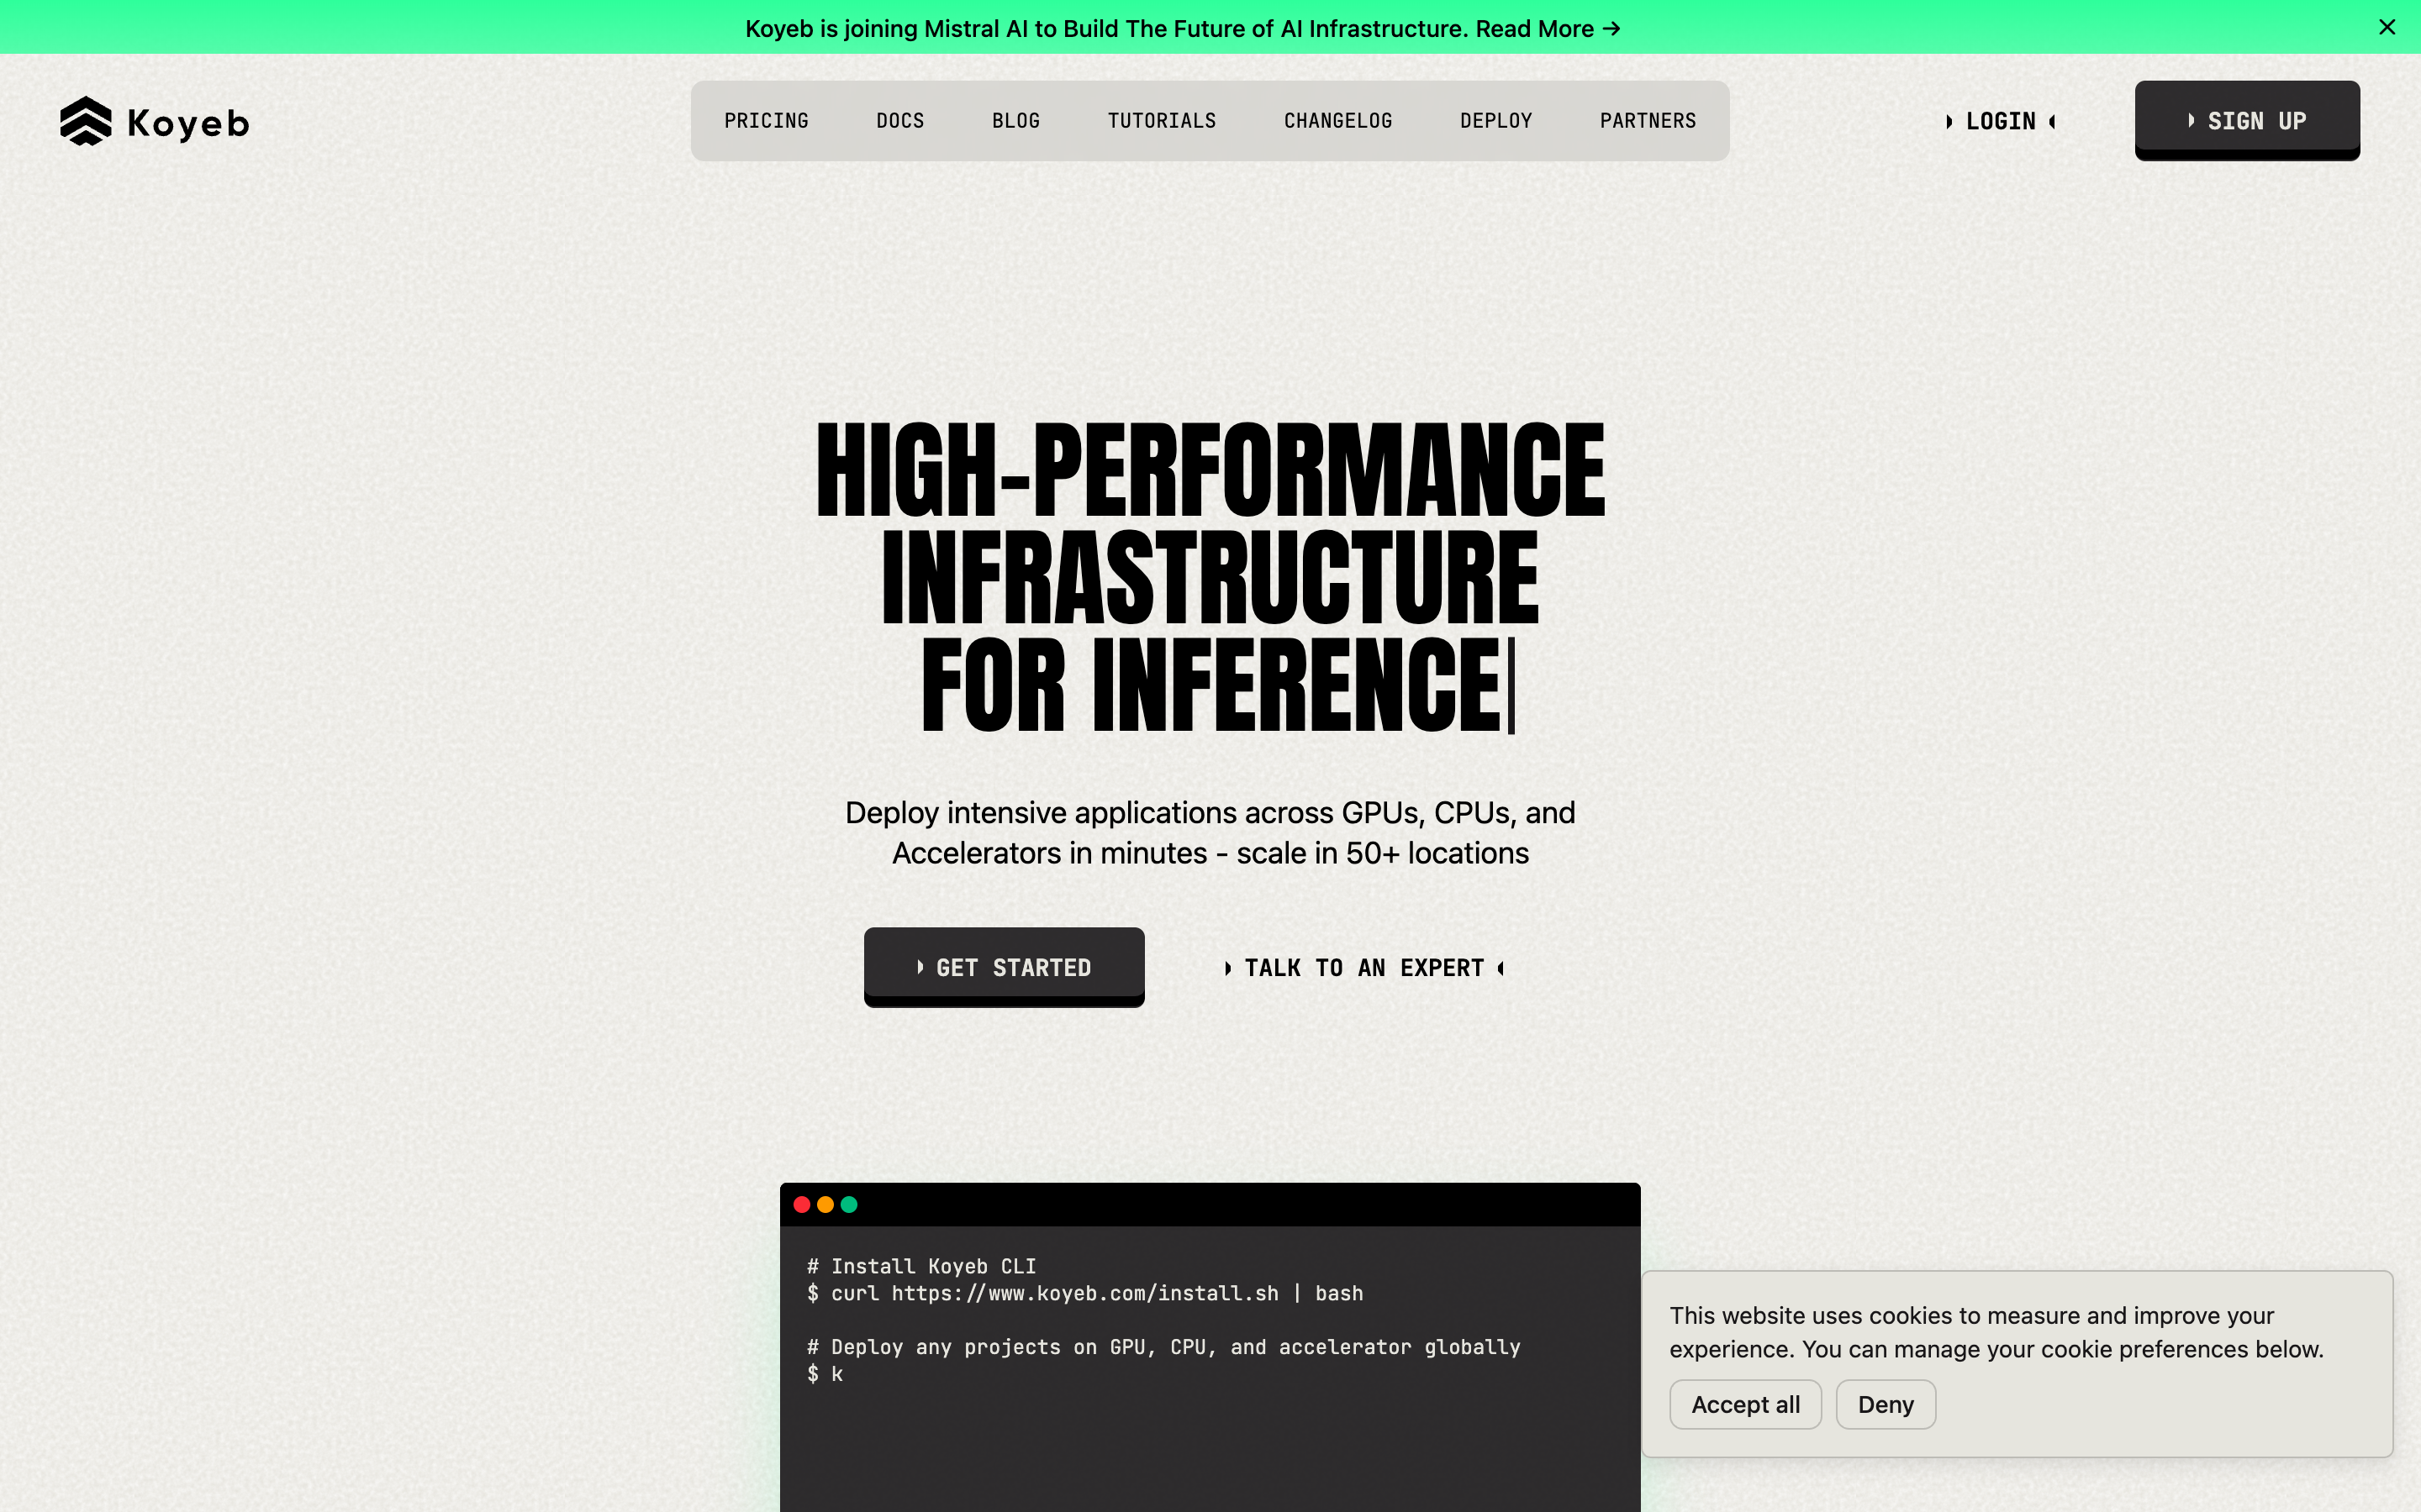View the Changelog
This screenshot has width=2421, height=1512.
coord(1337,121)
